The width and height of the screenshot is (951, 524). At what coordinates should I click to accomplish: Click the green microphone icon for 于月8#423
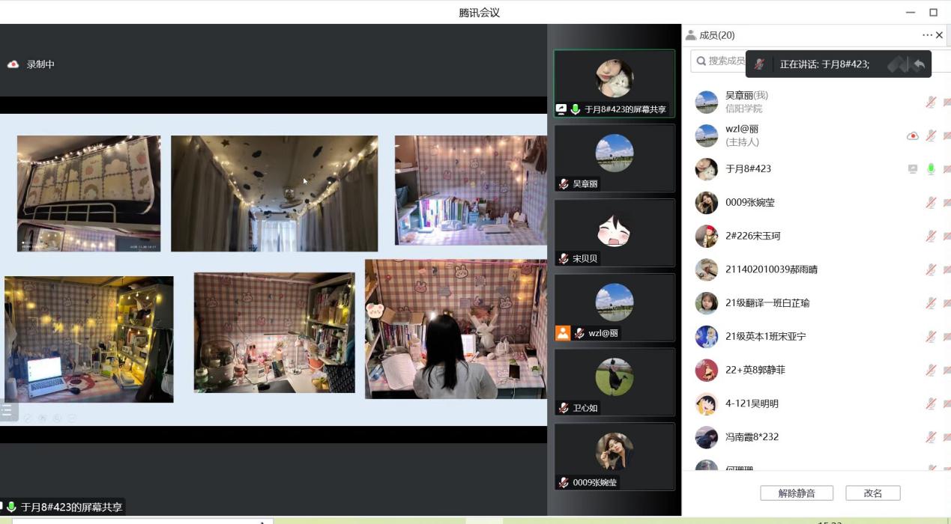click(931, 169)
